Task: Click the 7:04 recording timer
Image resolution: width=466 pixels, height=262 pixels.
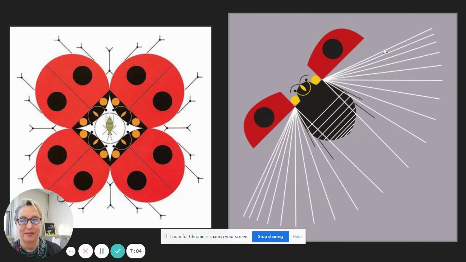Action: click(x=136, y=251)
